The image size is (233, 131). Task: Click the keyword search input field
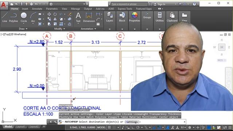coord(129,4)
